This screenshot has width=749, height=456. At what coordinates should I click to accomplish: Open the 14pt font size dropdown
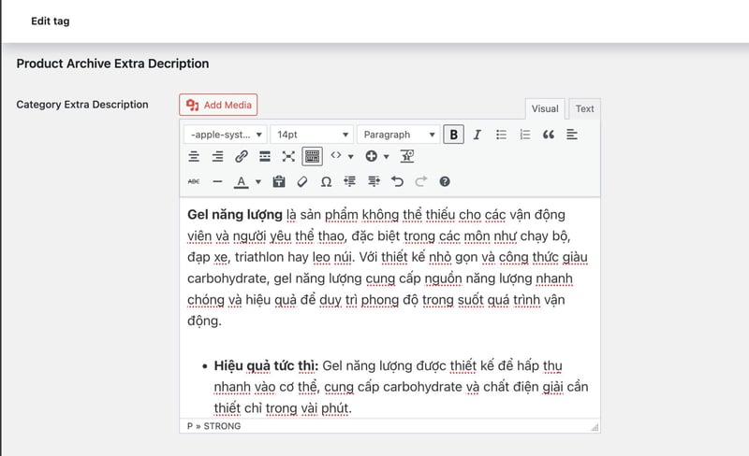click(312, 135)
